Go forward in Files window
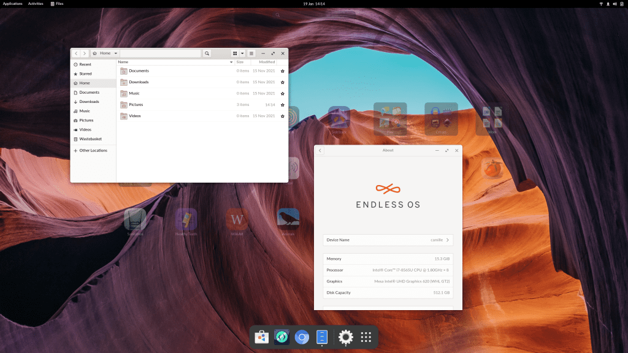The width and height of the screenshot is (628, 353). click(84, 53)
